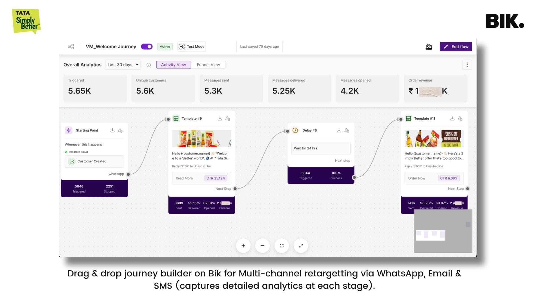Screen dimensions: 541x304
Task: Select Last 30 days date range dropdown
Action: (123, 64)
